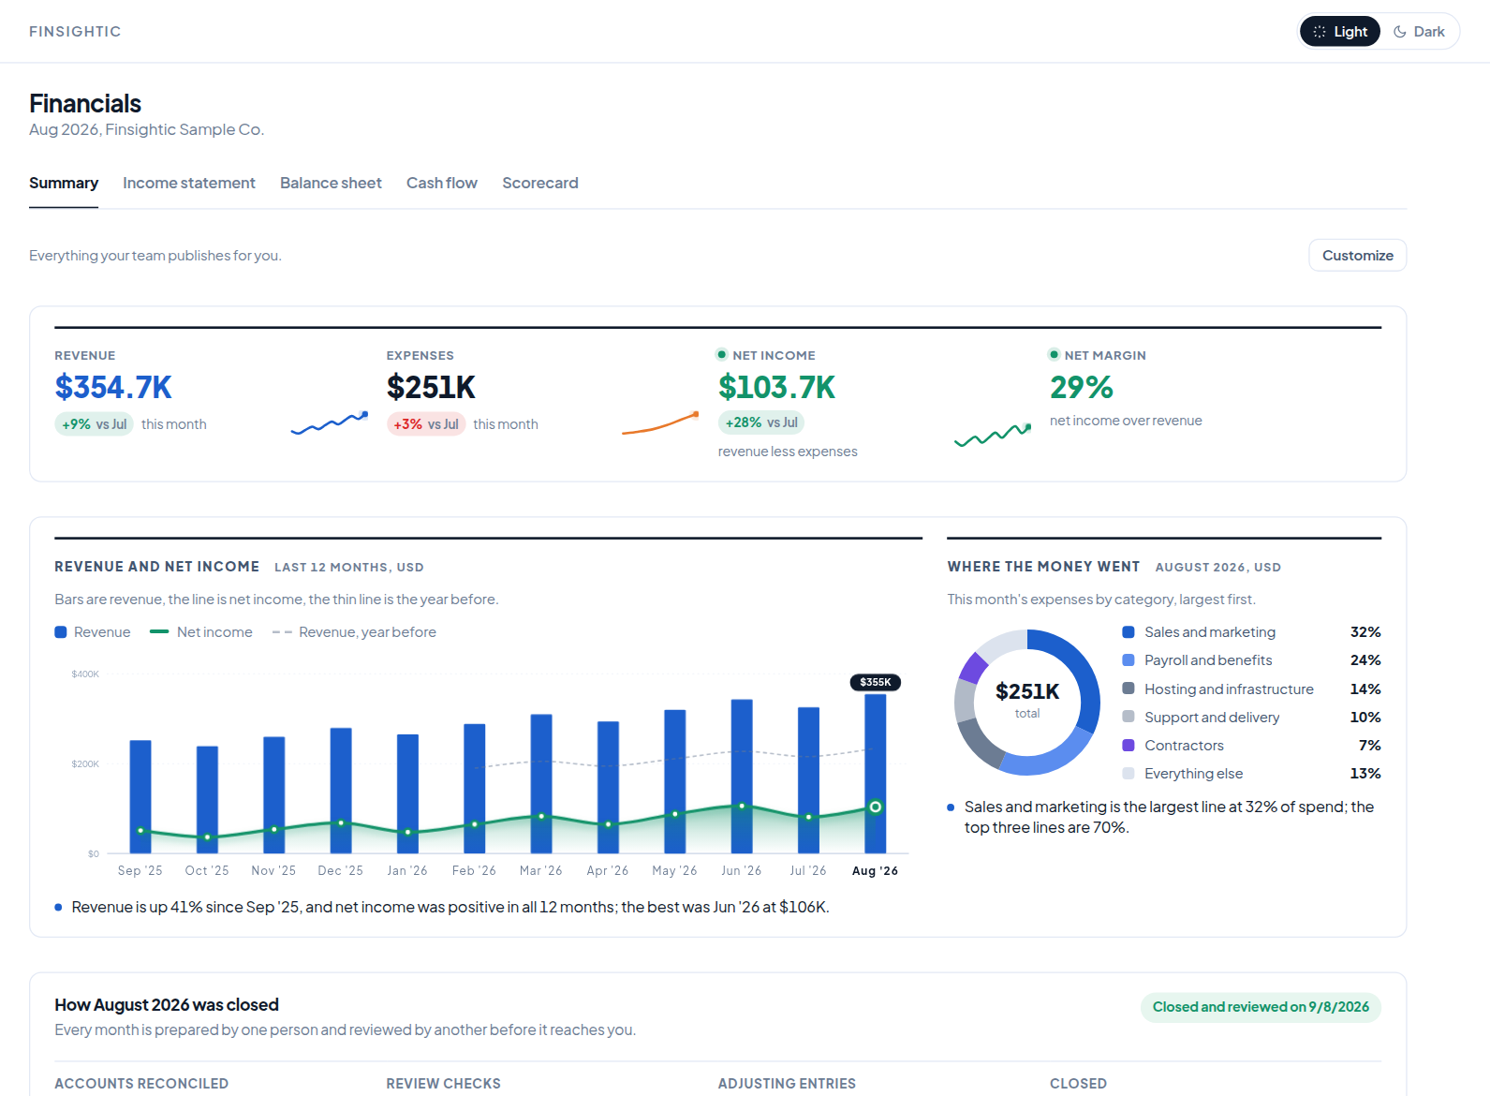Click the Oct '25 revenue bar
Screen dimensions: 1490x1096
[x=207, y=800]
